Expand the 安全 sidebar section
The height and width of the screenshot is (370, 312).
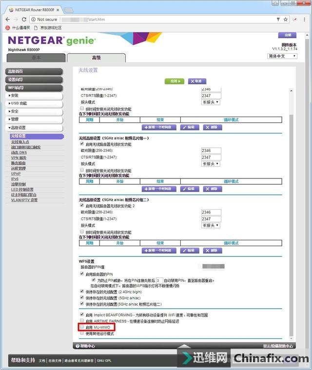(34, 111)
